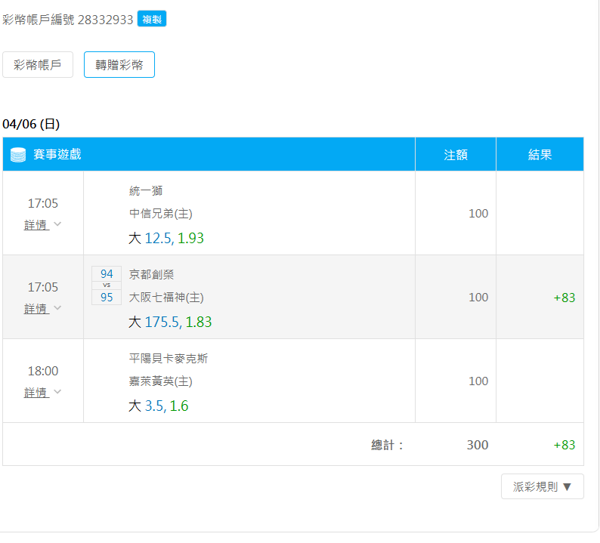Viewport: 600px width, 543px height.
Task: Switch to 轉贈彩幣 tab
Action: pos(119,65)
